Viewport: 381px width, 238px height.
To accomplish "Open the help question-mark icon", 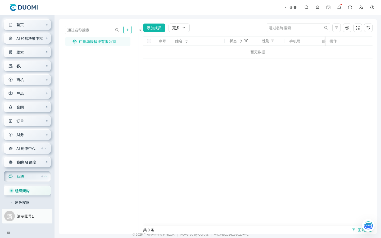I will 372,7.
